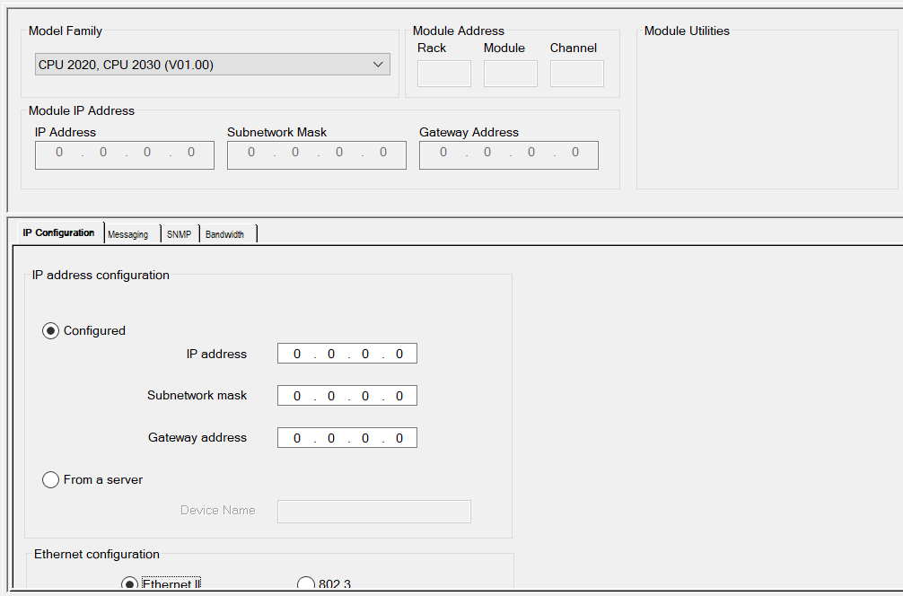Viewport: 903px width, 596px height.
Task: Open the SNMP tab
Action: [x=180, y=234]
